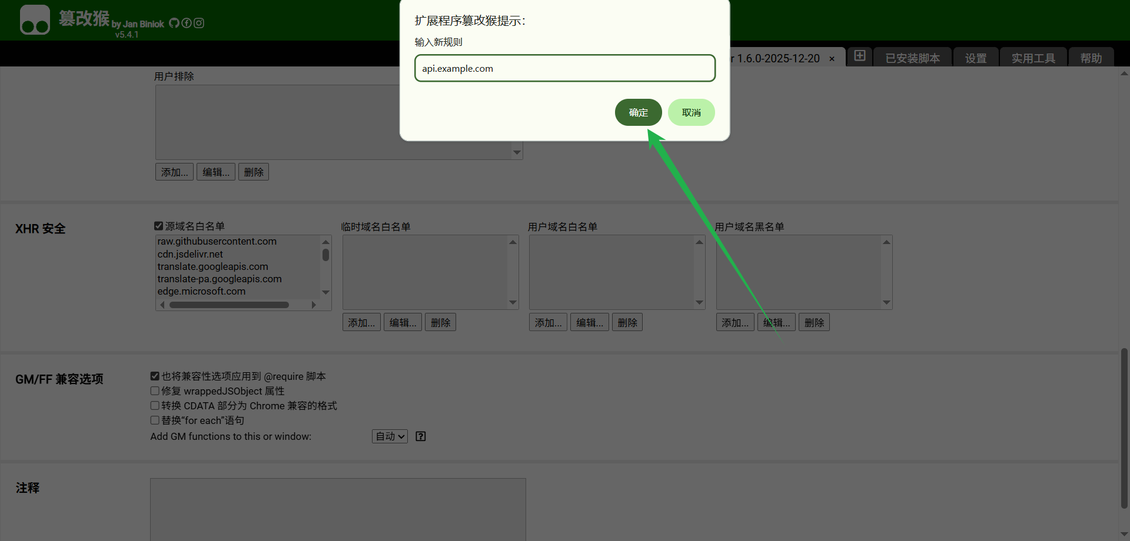Click the 用户排除 list dropdown arrow
1130x541 pixels.
click(x=517, y=153)
